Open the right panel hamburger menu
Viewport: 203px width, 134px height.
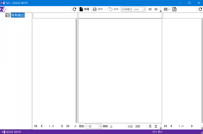click(166, 9)
